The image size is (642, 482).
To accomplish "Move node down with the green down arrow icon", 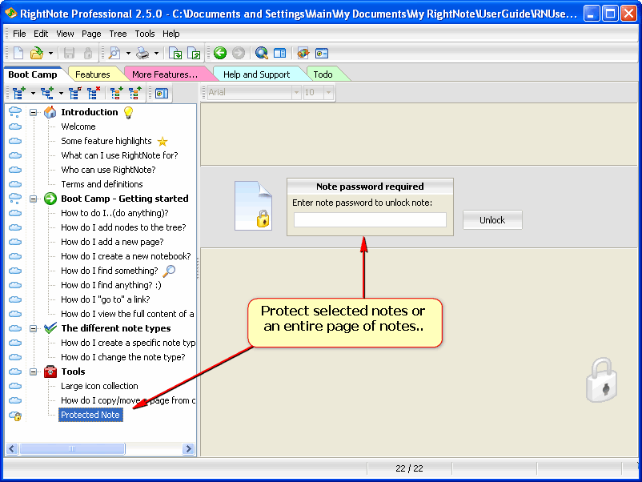I will [x=116, y=93].
